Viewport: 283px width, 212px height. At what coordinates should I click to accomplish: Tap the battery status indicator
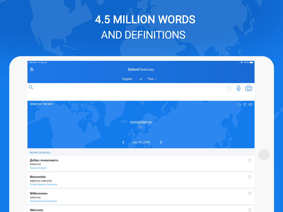[x=252, y=62]
